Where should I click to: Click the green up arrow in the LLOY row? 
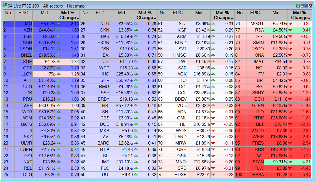58,74
